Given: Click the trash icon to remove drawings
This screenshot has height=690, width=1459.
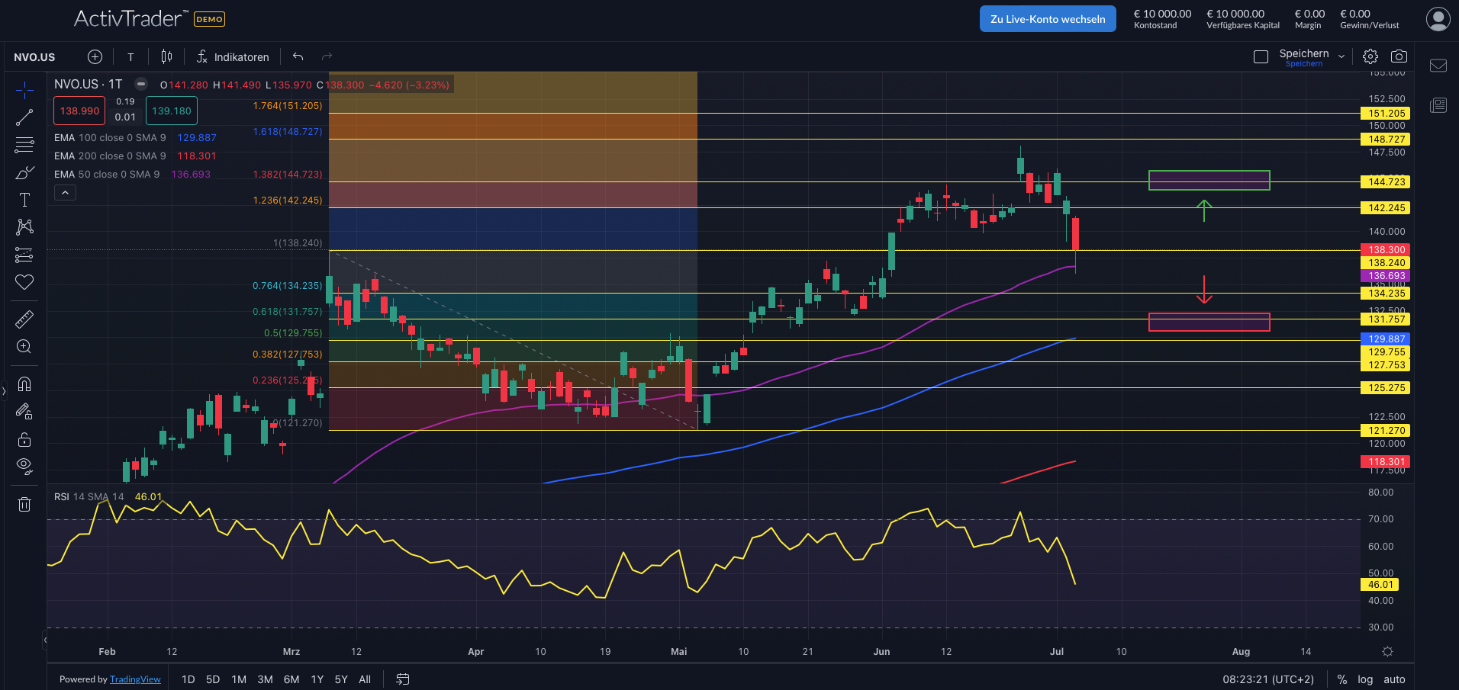Looking at the screenshot, I should 24,504.
